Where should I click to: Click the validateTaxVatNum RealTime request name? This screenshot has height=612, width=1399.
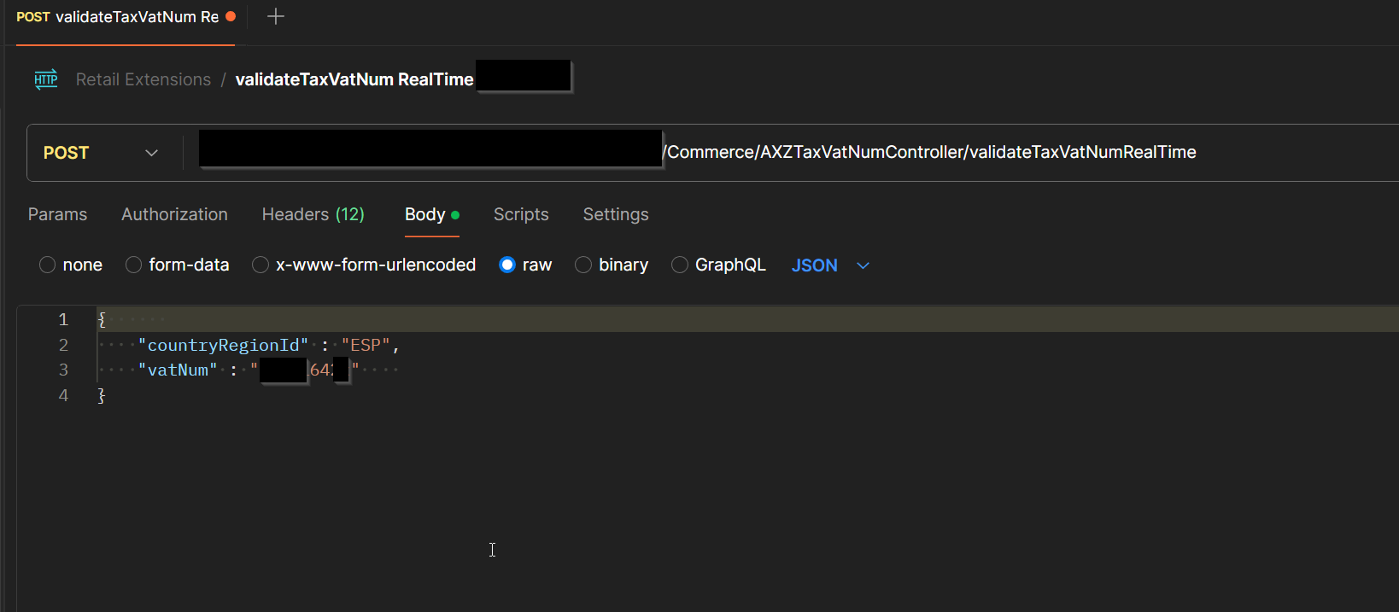(354, 79)
